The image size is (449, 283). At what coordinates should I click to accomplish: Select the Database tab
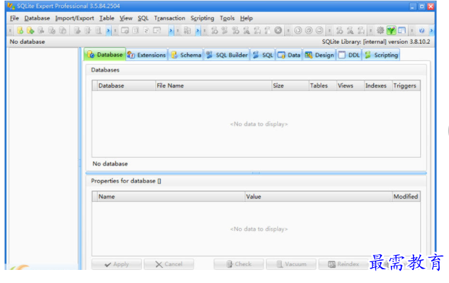[105, 54]
